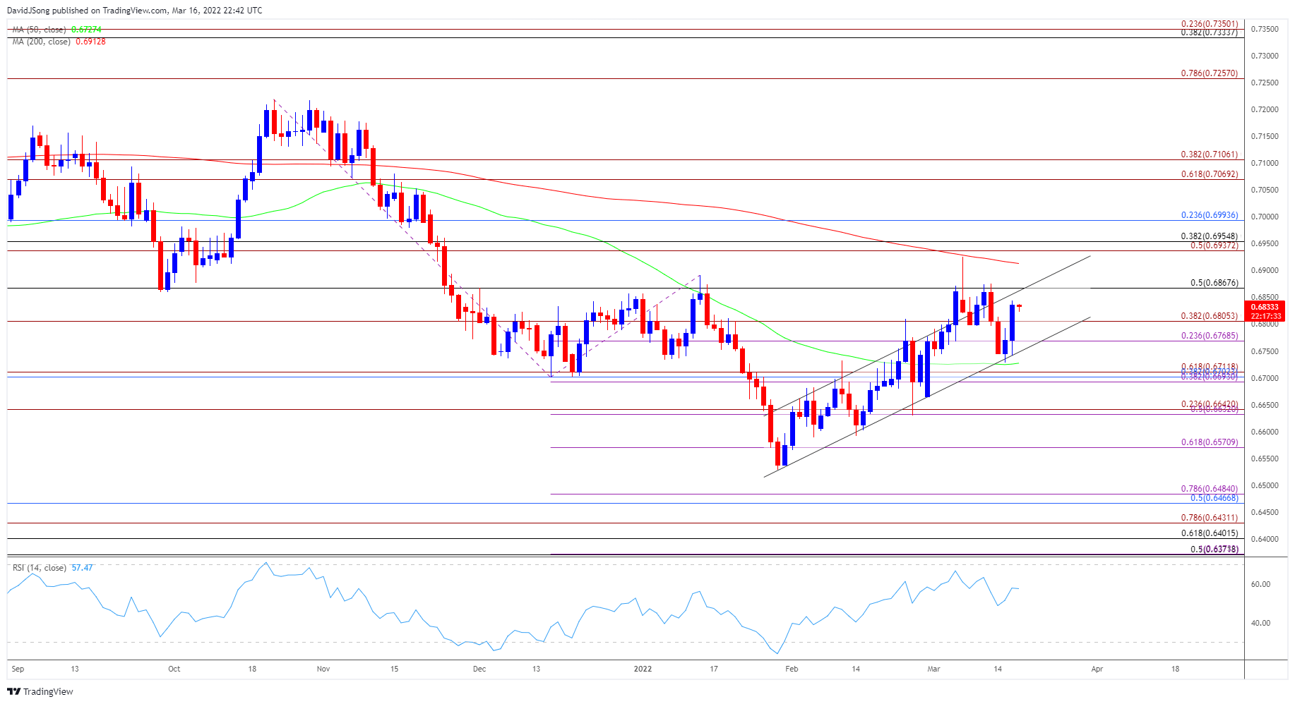Select the 0.786(0.72570) Fibonacci level label

1209,73
